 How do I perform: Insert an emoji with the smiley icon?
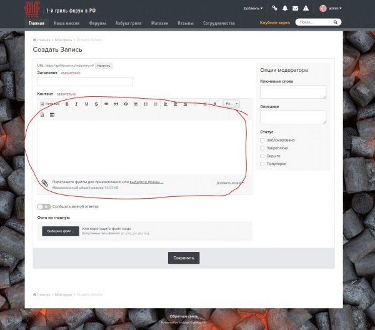(135, 104)
